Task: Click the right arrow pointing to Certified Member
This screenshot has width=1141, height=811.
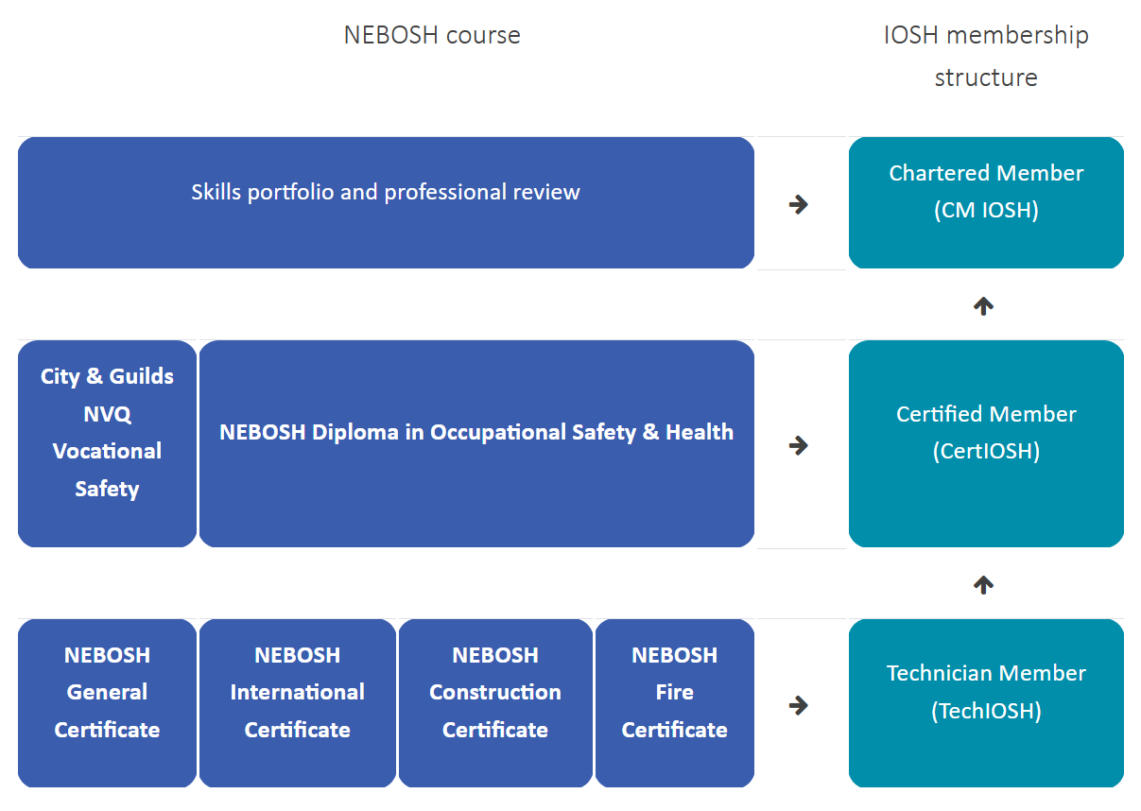Action: click(799, 445)
